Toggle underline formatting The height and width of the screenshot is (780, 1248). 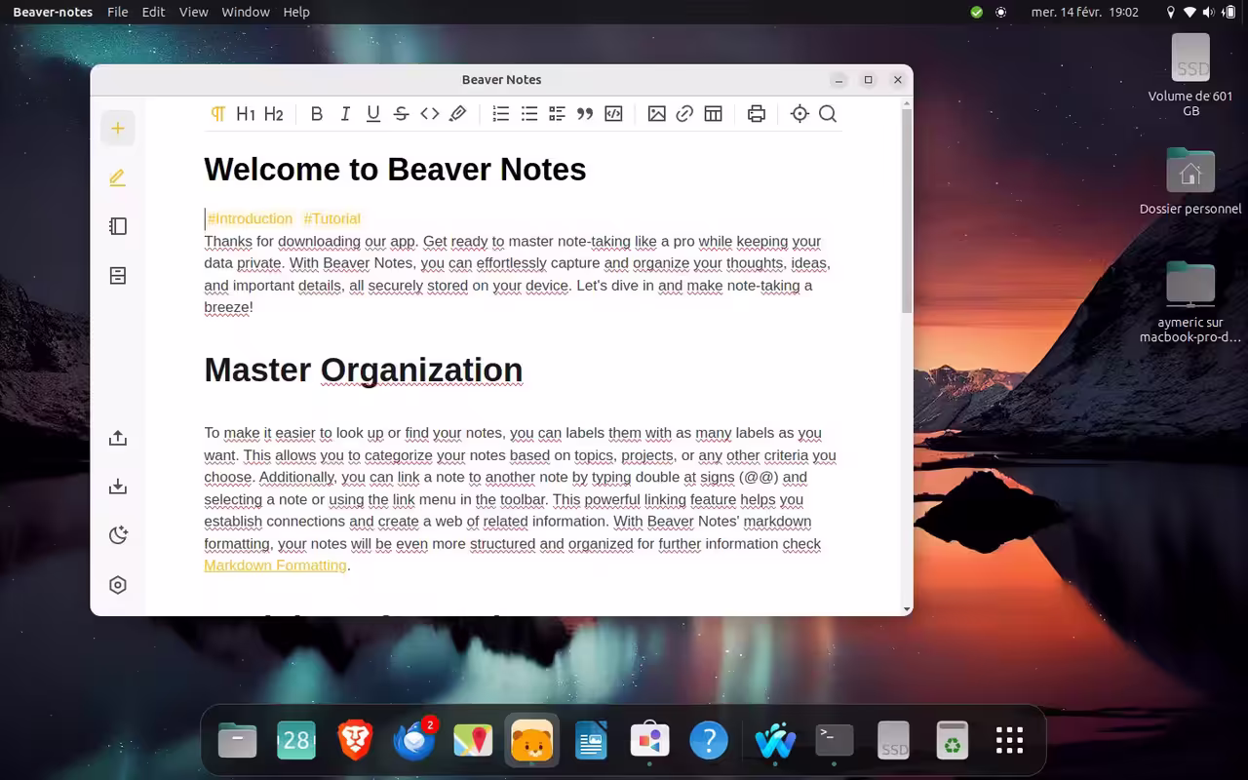373,114
